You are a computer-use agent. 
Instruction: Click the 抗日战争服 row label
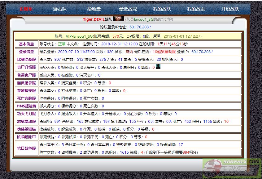27,148
